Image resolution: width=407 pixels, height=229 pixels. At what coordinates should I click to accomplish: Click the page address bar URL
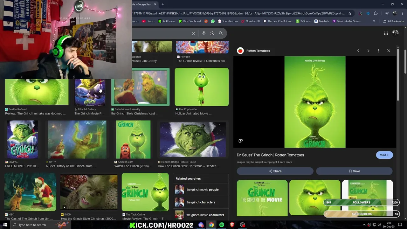pos(238,13)
